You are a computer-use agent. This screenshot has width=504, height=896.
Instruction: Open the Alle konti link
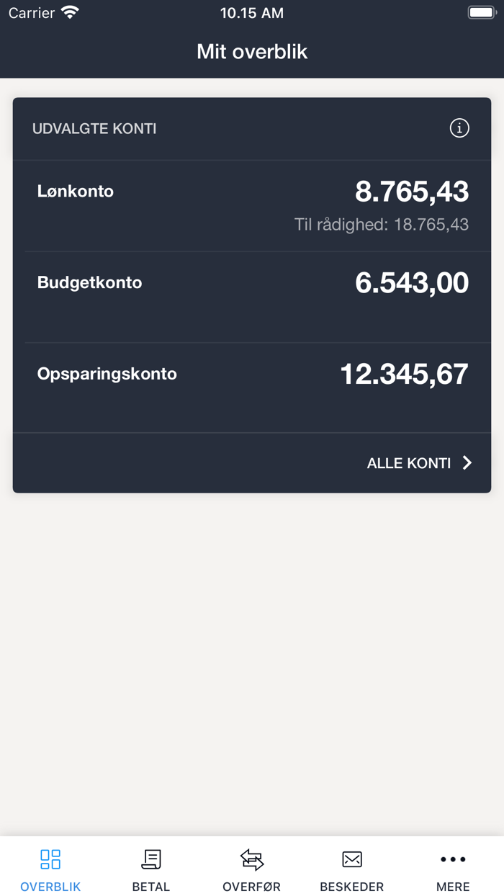tap(408, 462)
